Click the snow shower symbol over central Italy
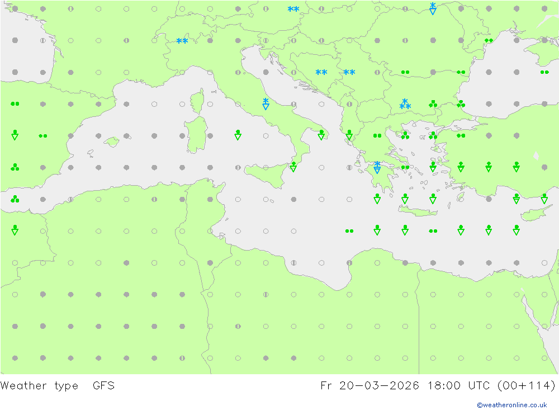Screen dimensions: 559x410 point(266,104)
